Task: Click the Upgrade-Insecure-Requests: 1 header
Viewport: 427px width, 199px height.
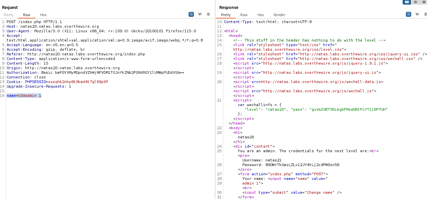Action: (39, 86)
